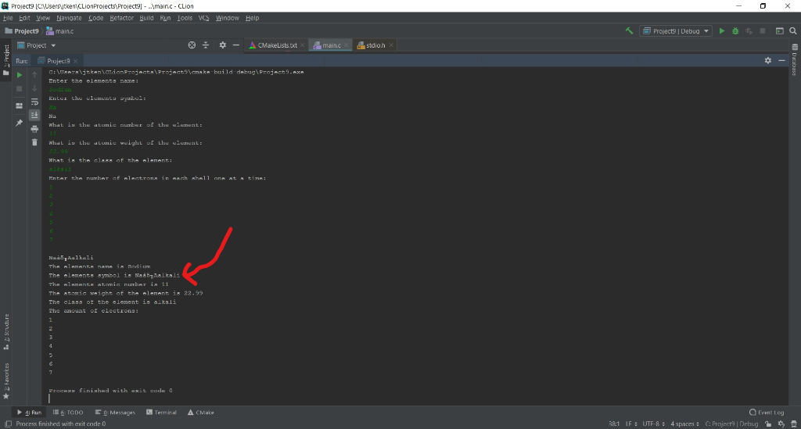801x429 pixels.
Task: Hide the Project panel with minus icon
Action: [x=236, y=45]
